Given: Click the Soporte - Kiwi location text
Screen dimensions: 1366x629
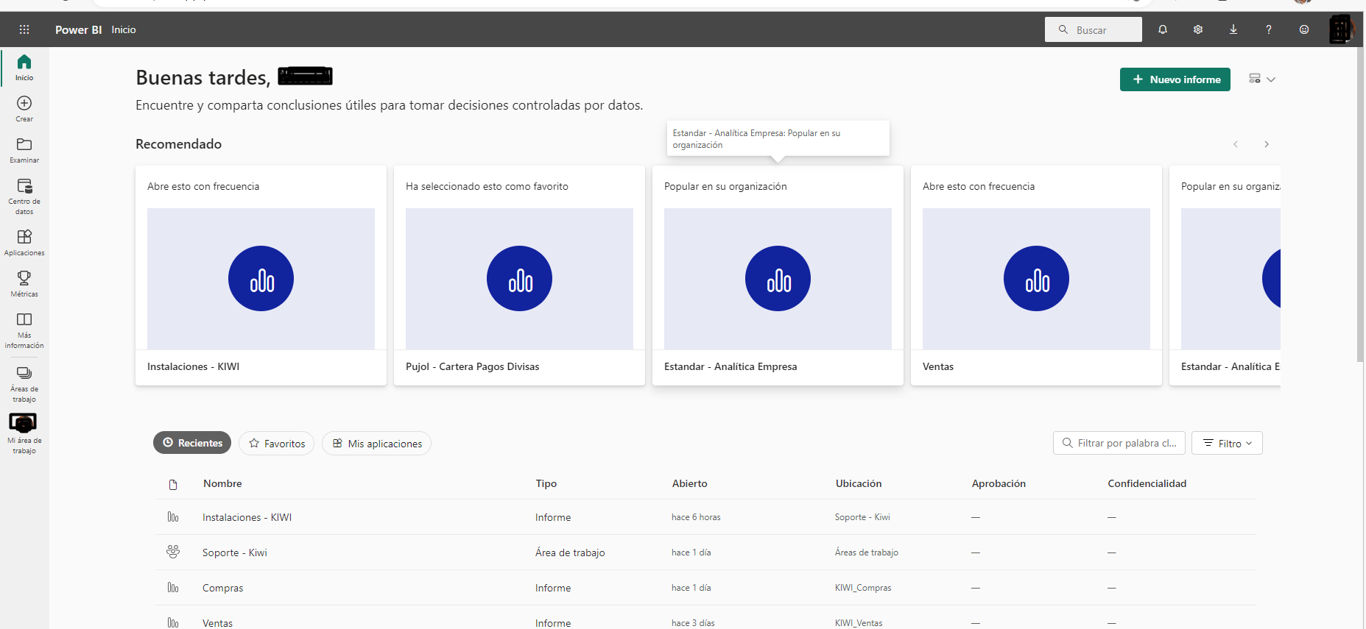Looking at the screenshot, I should [862, 517].
